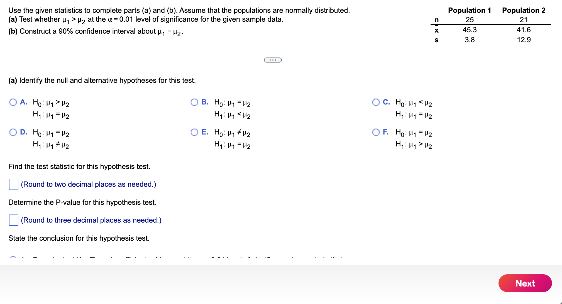Select hypothesis option A
562x304 pixels.
(13, 102)
